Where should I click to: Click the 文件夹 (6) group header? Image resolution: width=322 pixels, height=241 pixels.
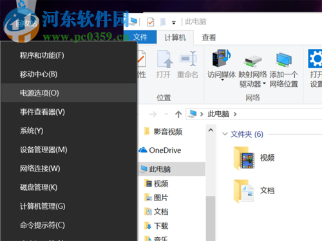tap(247, 134)
